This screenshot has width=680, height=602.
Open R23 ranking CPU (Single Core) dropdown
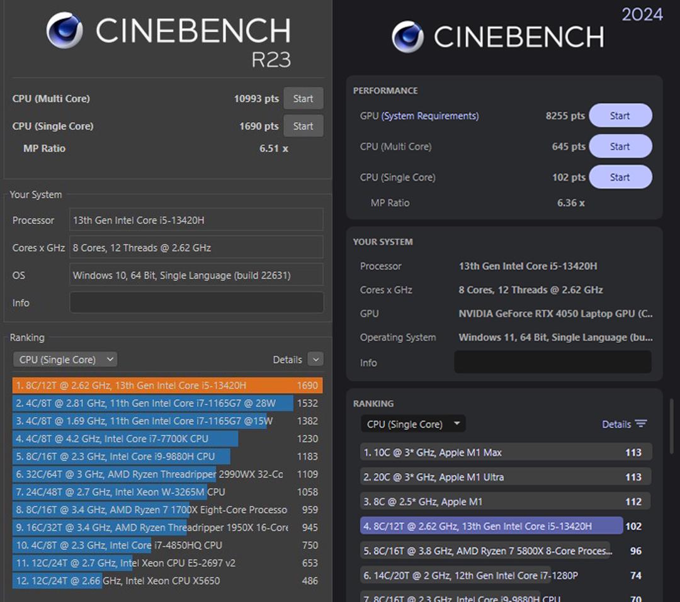pyautogui.click(x=65, y=360)
